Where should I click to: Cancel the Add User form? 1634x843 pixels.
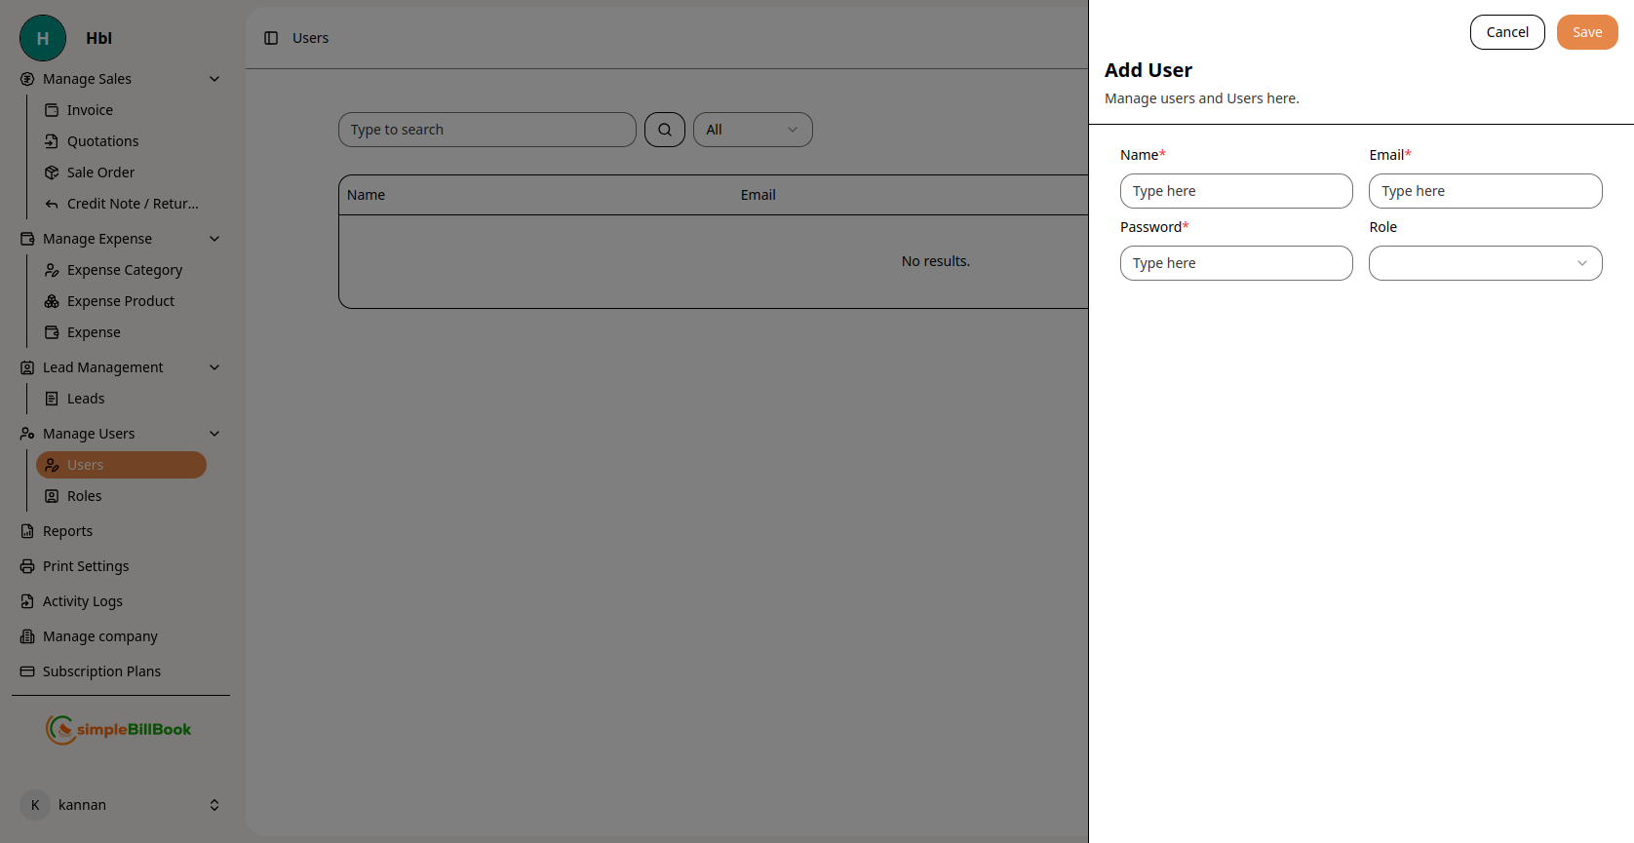coord(1506,32)
